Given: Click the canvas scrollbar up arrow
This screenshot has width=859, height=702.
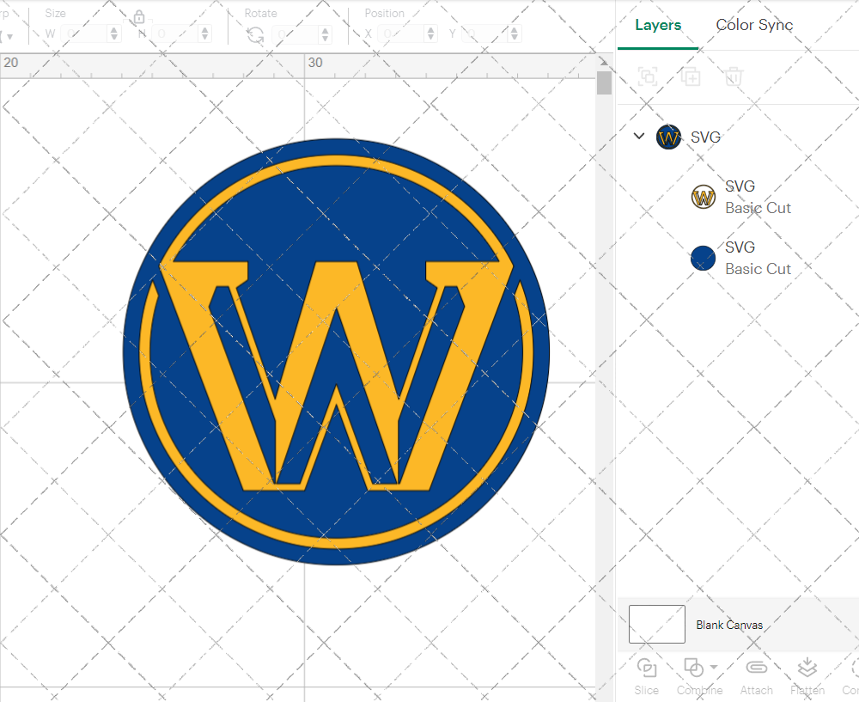Looking at the screenshot, I should pos(604,61).
